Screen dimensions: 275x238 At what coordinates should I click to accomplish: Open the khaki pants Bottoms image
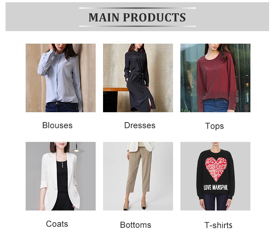click(138, 176)
